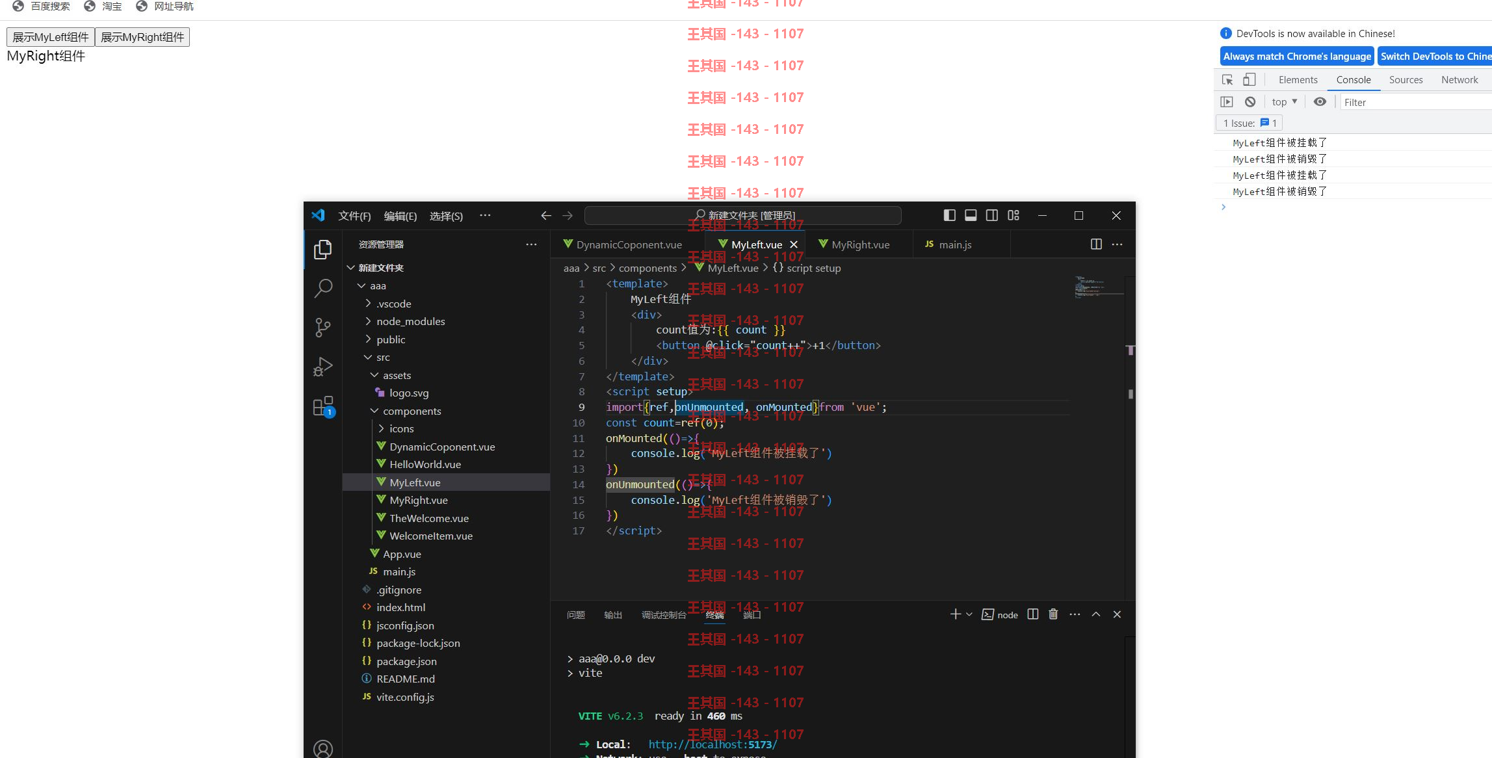Select the node terminal instance
The width and height of the screenshot is (1492, 758).
pos(1000,615)
